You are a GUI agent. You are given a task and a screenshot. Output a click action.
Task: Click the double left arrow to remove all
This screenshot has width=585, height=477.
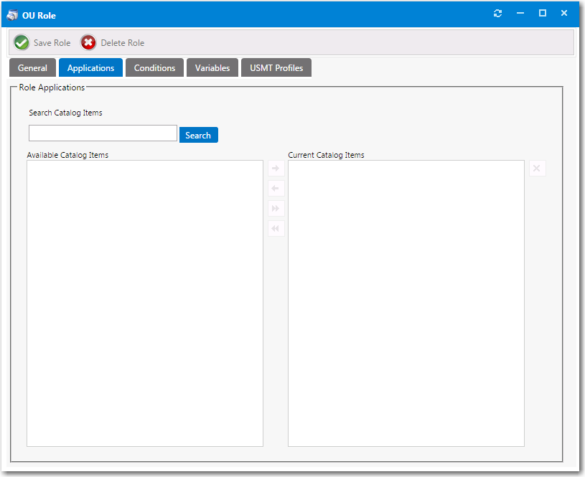(276, 229)
